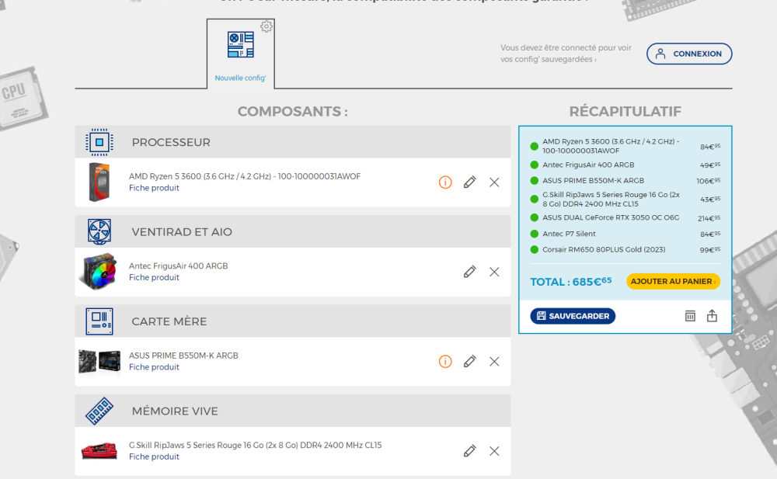The height and width of the screenshot is (479, 777).
Task: Remove the Antec FrigusAir 400 ARGB cooler
Action: tap(494, 272)
